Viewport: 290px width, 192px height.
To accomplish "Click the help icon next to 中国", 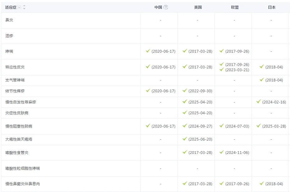I will point(166,7).
